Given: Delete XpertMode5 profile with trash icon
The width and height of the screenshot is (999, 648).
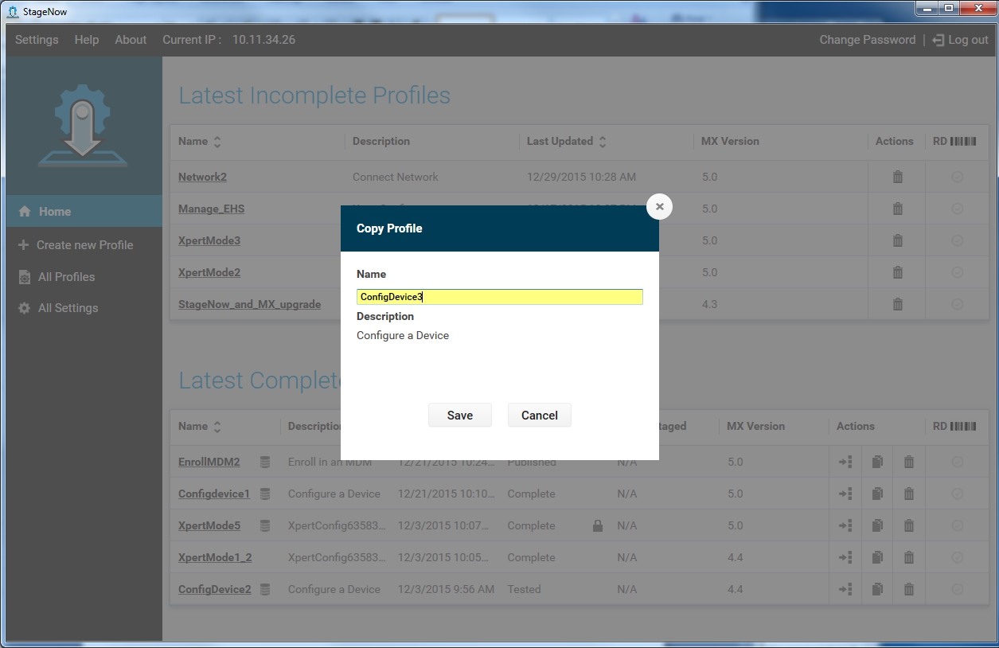Looking at the screenshot, I should coord(908,525).
